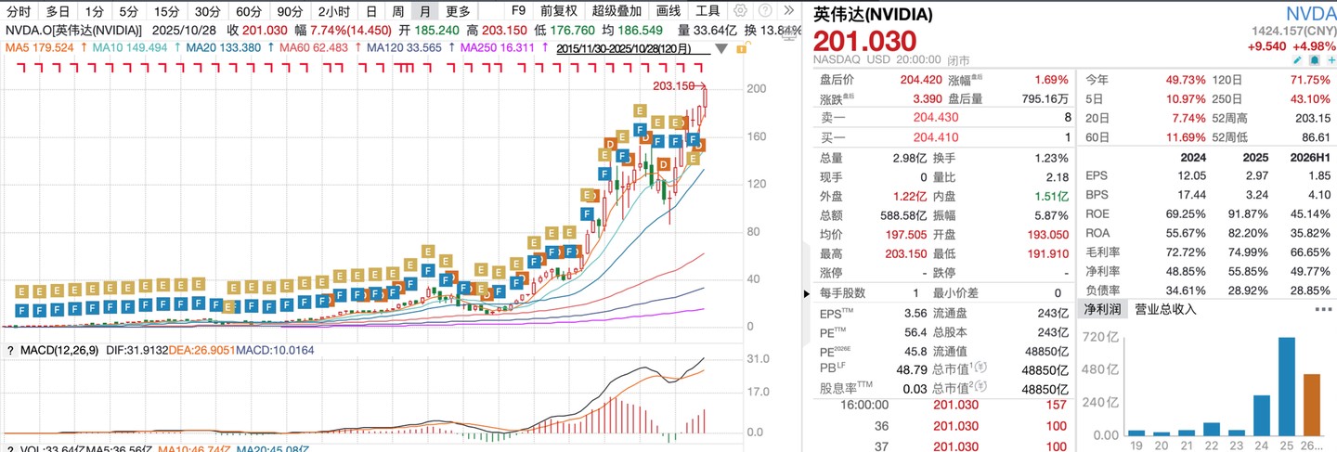
Task: Open the 超级叠加 overlay menu
Action: 616,12
